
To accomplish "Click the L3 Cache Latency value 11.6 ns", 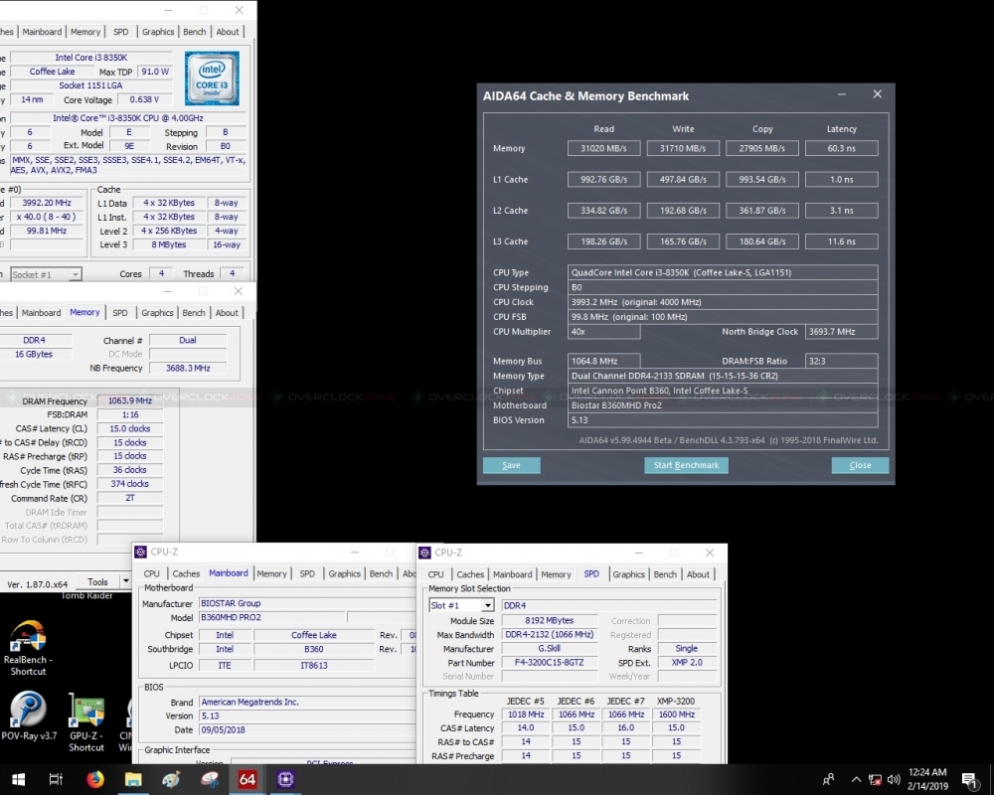I will pyautogui.click(x=842, y=241).
